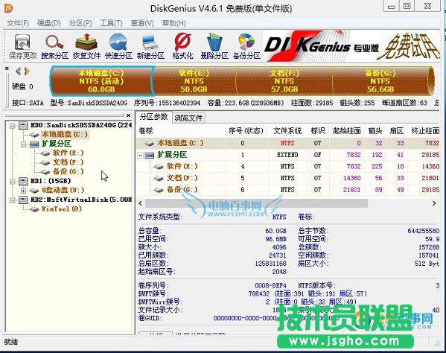Select 文档(F:) in the left tree
Image resolution: width=446 pixels, height=353 pixels.
coord(68,162)
